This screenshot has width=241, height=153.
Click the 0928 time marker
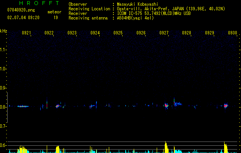pyautogui.click(x=187, y=33)
